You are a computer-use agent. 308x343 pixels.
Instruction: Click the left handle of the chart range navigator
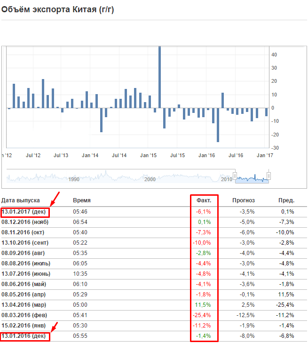tap(235, 176)
